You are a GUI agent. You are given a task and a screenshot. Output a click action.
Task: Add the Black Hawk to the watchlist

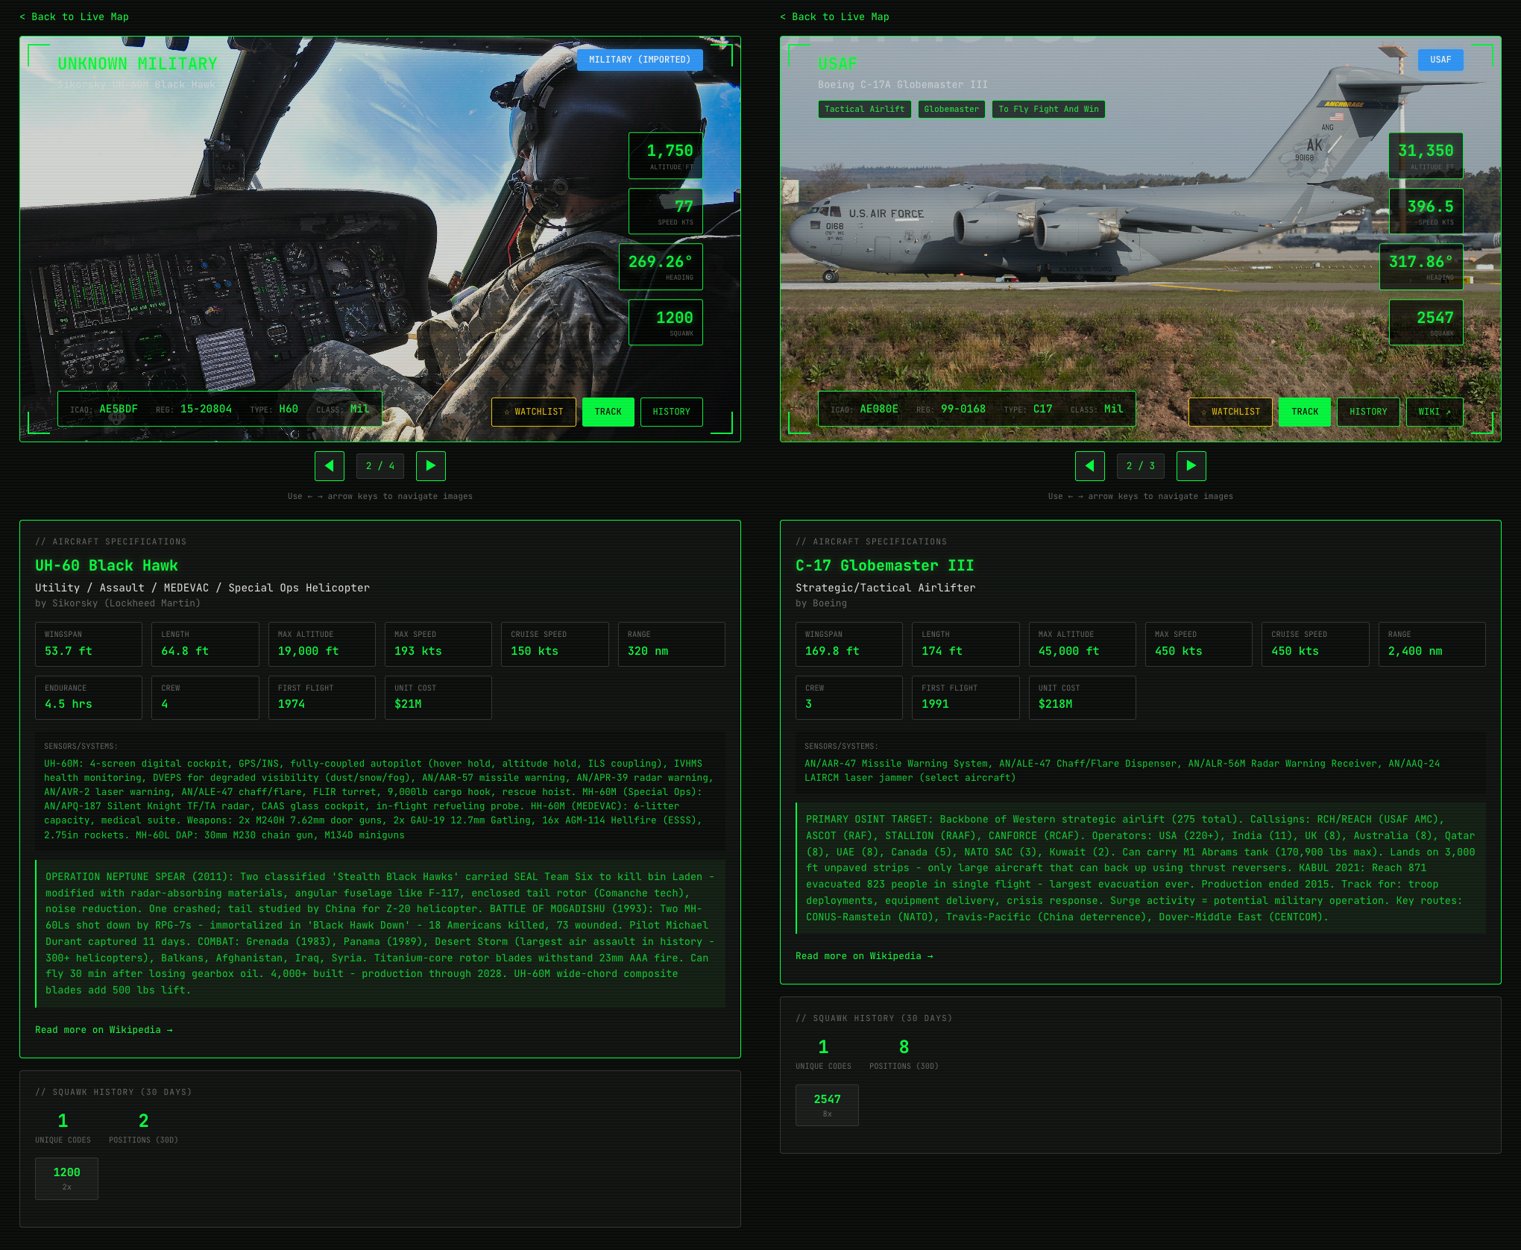click(534, 411)
